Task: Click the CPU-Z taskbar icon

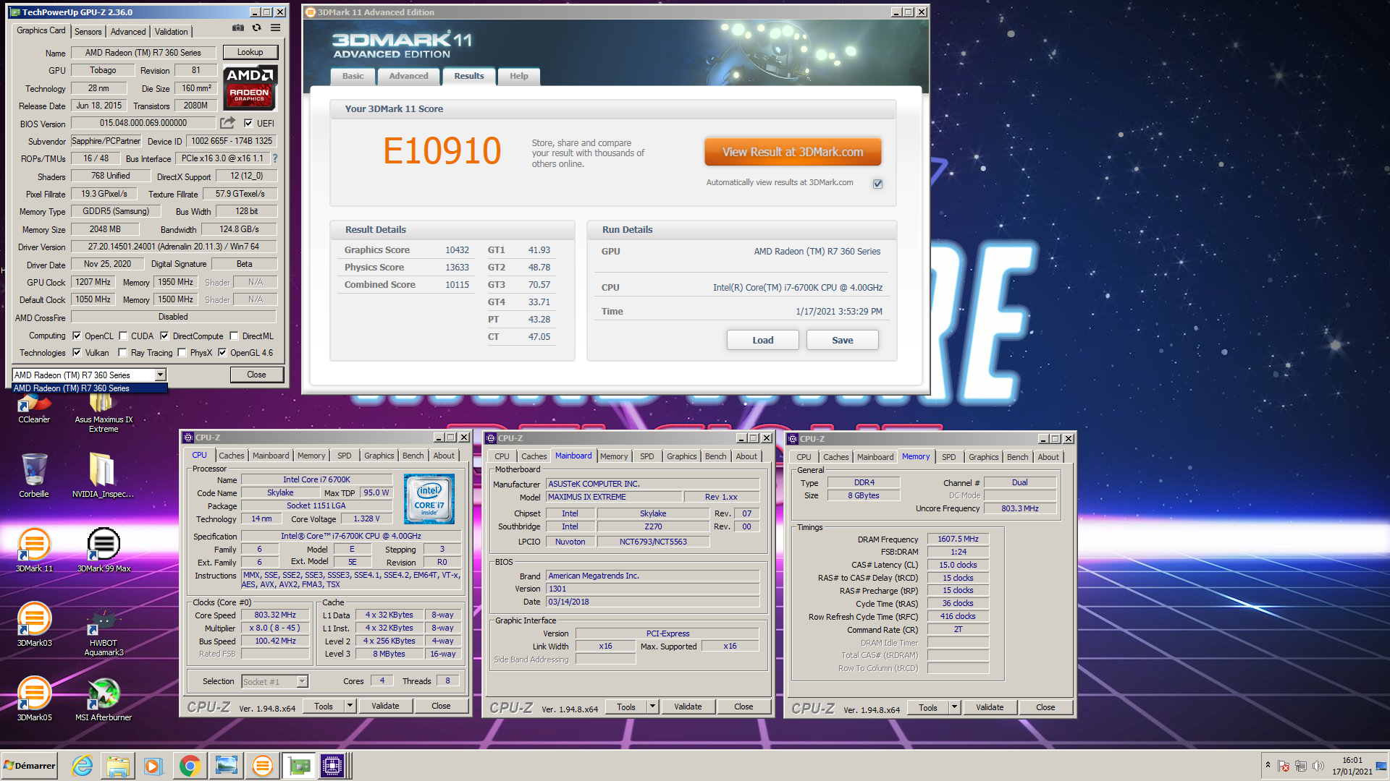Action: (x=332, y=766)
